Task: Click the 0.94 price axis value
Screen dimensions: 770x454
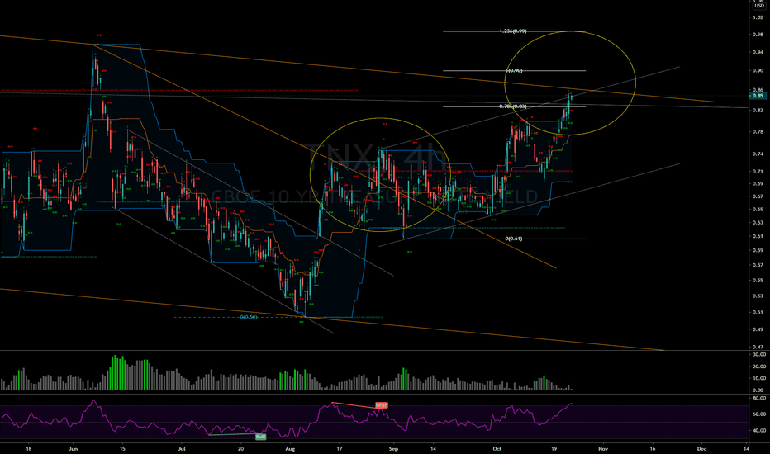Action: [758, 52]
